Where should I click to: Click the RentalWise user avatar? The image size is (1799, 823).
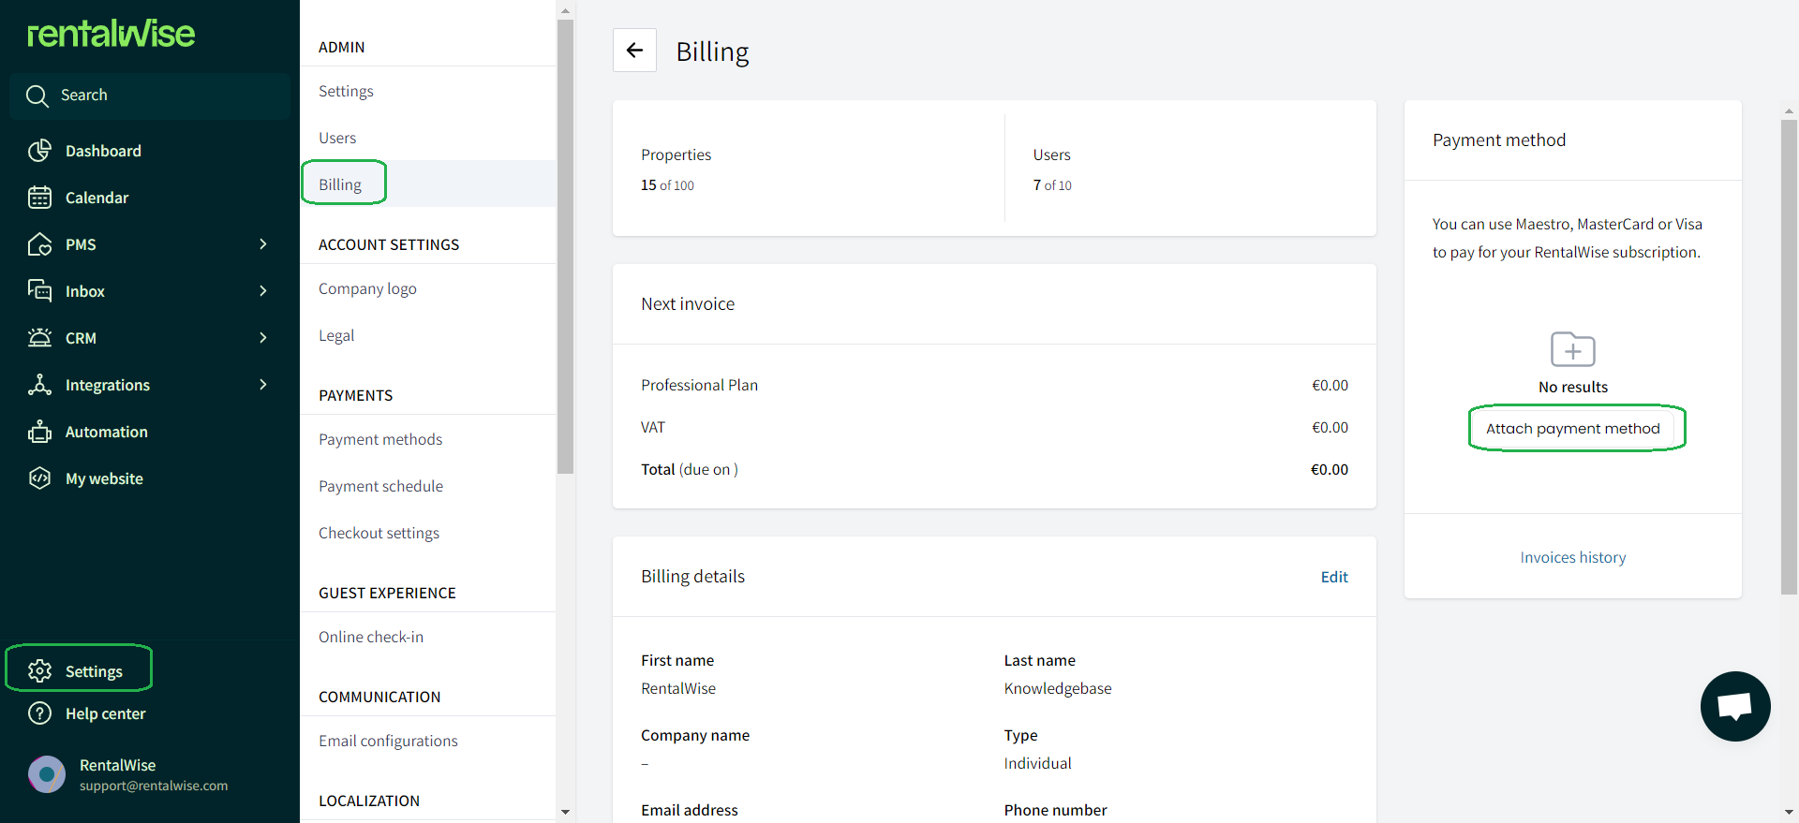coord(47,774)
